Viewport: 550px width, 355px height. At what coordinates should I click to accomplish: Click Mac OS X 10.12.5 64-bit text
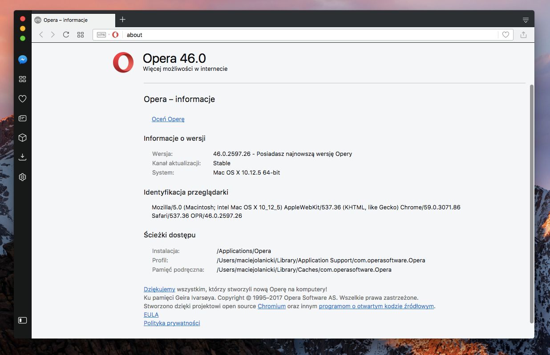(x=247, y=172)
